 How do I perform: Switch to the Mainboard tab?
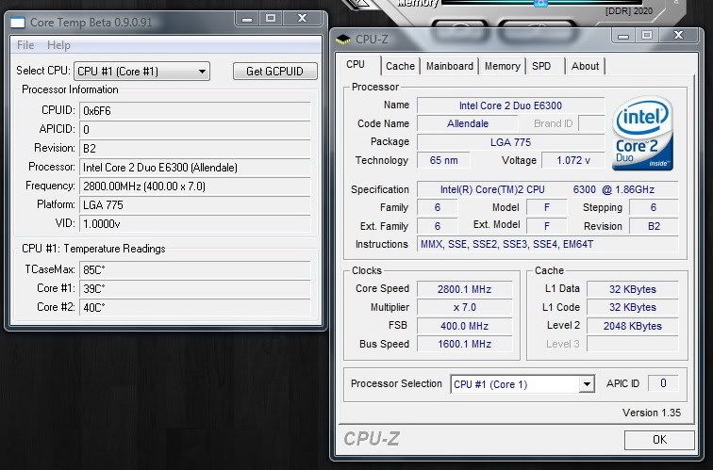(x=450, y=66)
